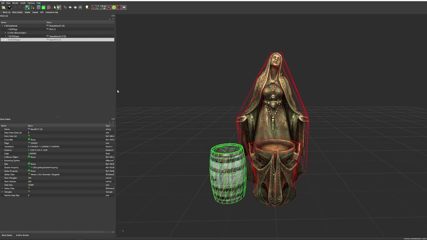
Task: Click the User view split-plane icon
Action: (54, 7)
